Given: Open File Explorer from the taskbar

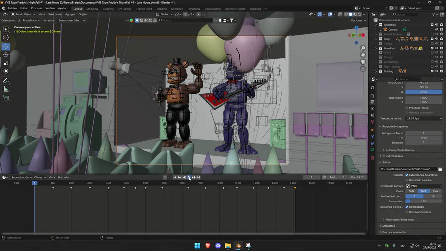Looking at the screenshot, I should click(228, 246).
